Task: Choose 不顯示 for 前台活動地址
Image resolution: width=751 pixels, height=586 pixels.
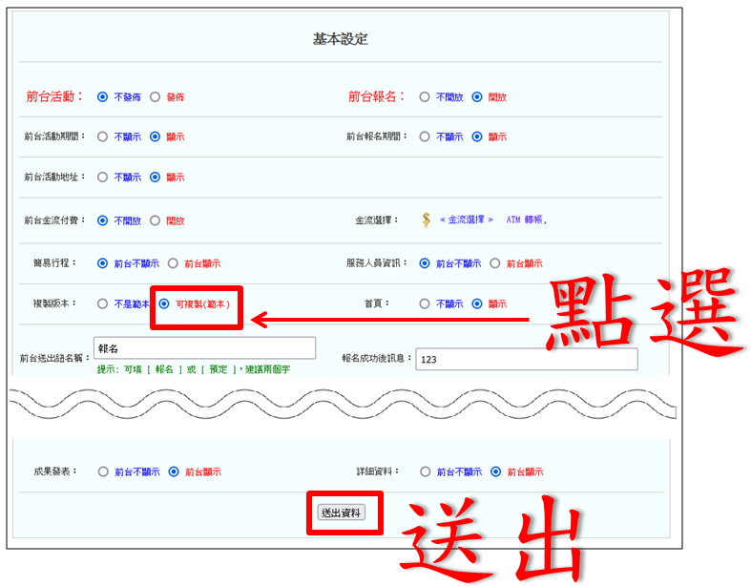Action: (102, 178)
